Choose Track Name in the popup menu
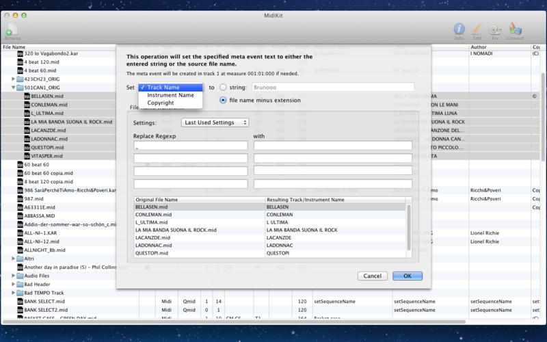547x342 pixels. (170, 88)
